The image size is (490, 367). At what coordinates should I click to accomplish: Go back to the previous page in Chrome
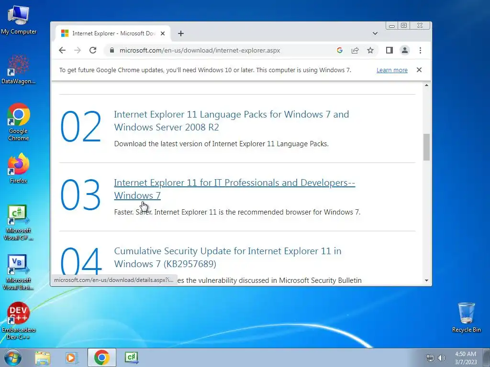[62, 50]
